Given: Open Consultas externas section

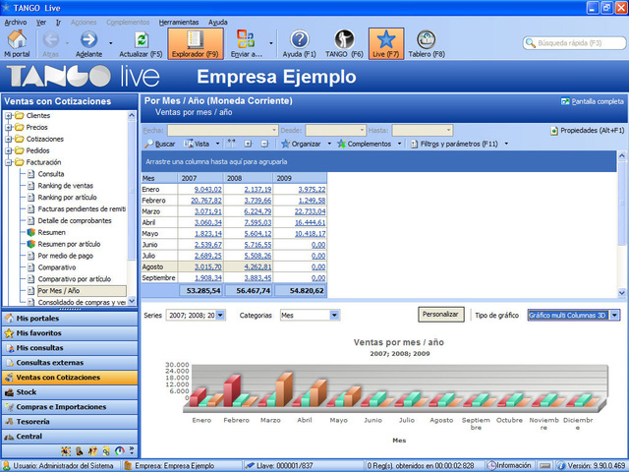Looking at the screenshot, I should point(70,363).
